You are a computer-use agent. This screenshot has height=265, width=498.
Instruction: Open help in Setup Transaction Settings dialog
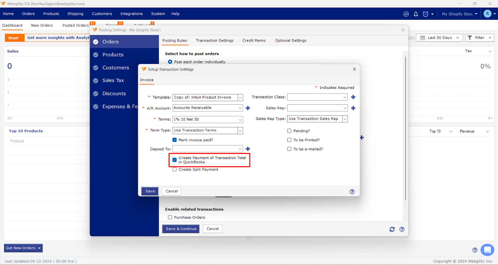352,192
